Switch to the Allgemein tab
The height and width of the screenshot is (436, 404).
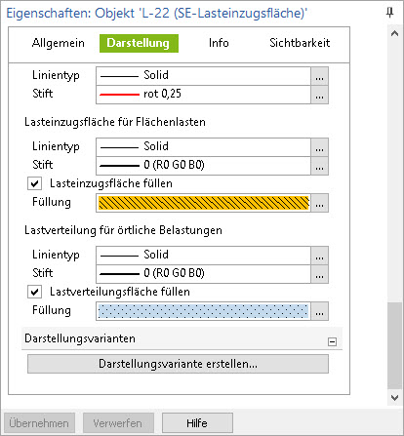coord(59,43)
